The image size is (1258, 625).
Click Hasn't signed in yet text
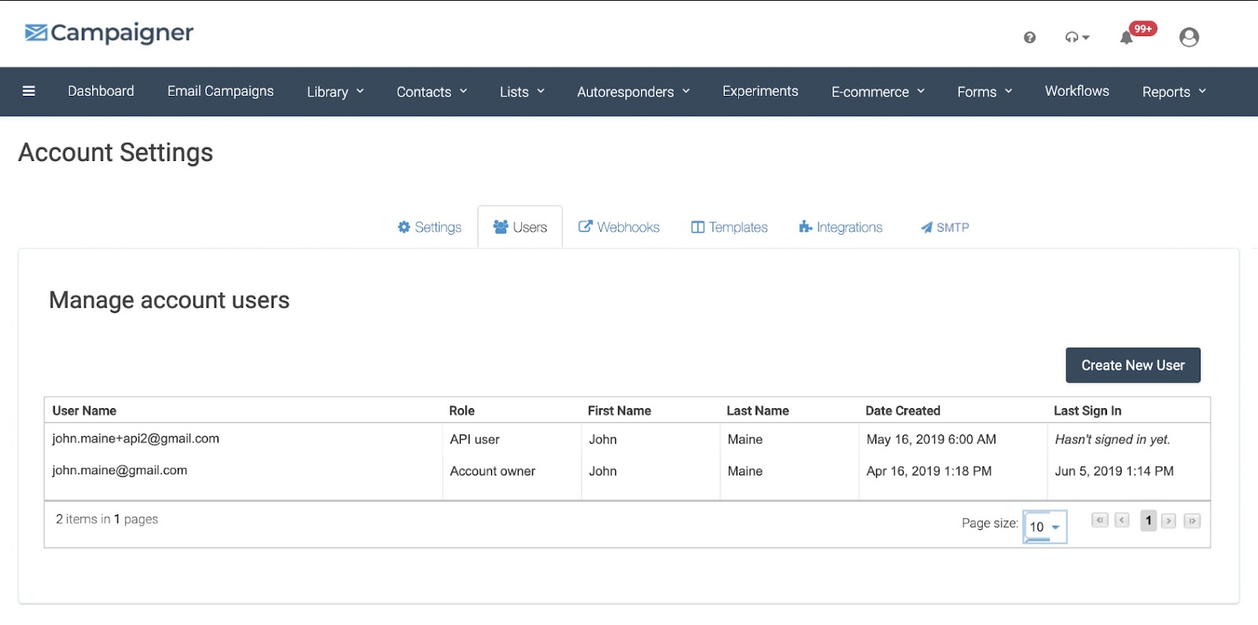[x=1113, y=440]
